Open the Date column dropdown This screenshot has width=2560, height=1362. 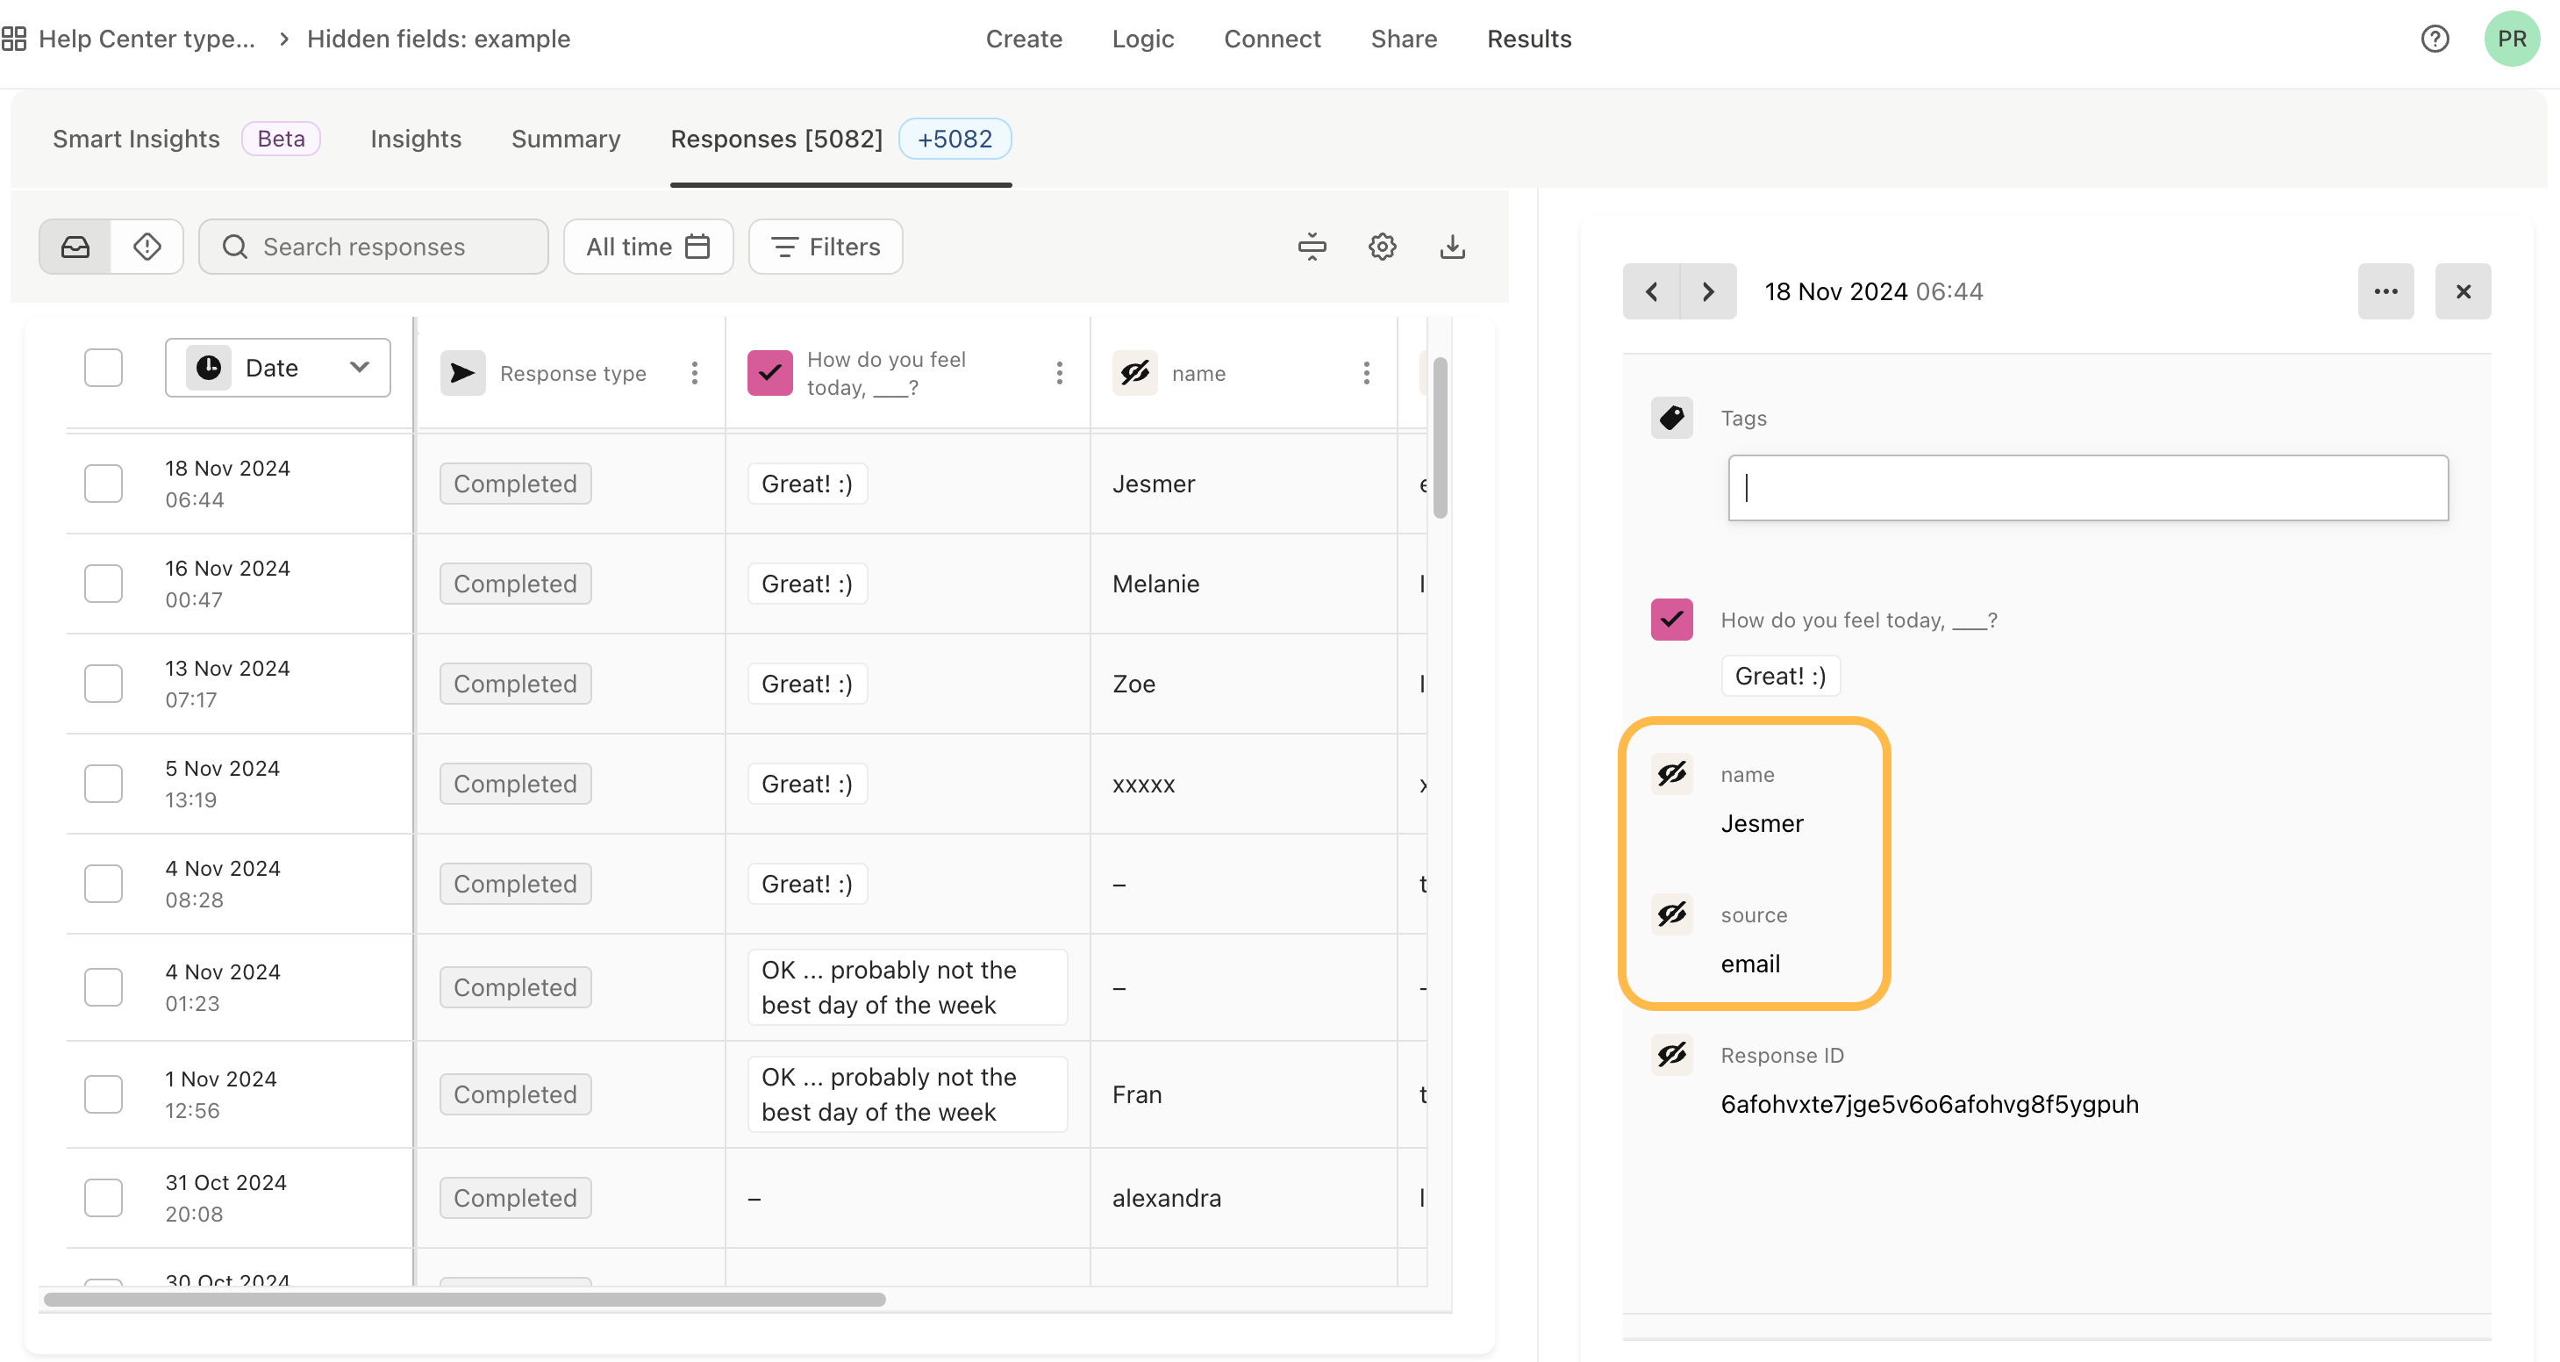278,367
